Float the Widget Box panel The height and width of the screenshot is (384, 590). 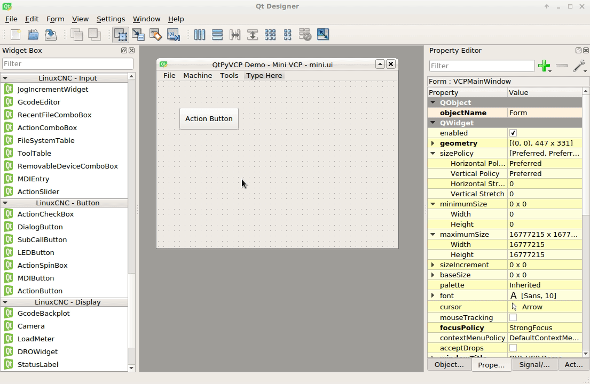tap(124, 50)
